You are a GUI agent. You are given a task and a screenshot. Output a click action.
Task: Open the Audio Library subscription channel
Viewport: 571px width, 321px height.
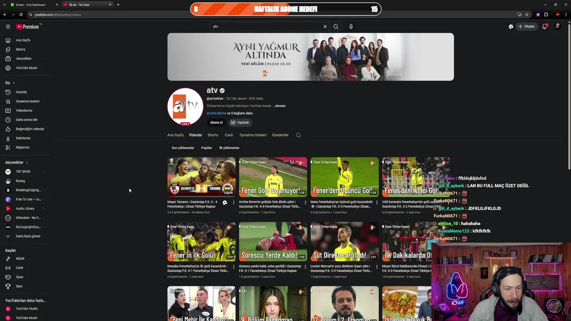tap(25, 209)
